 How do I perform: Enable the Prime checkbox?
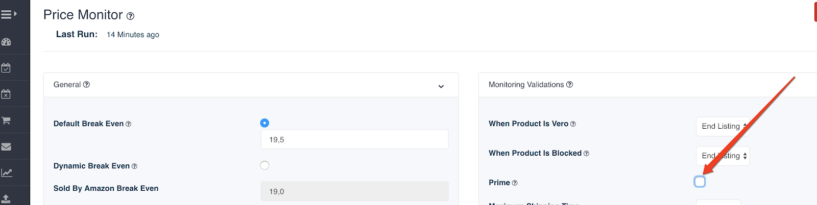pyautogui.click(x=700, y=182)
